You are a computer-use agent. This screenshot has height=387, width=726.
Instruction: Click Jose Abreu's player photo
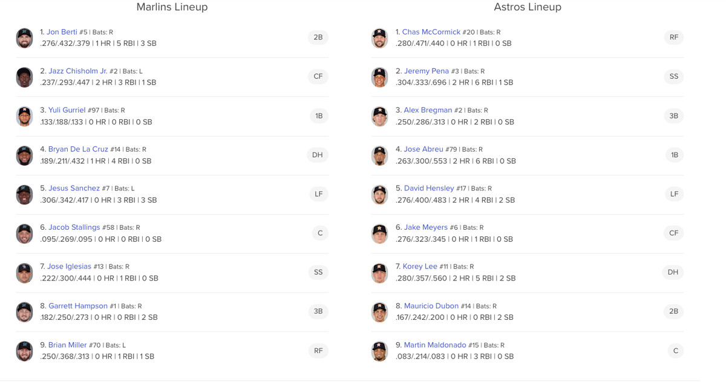pyautogui.click(x=379, y=155)
